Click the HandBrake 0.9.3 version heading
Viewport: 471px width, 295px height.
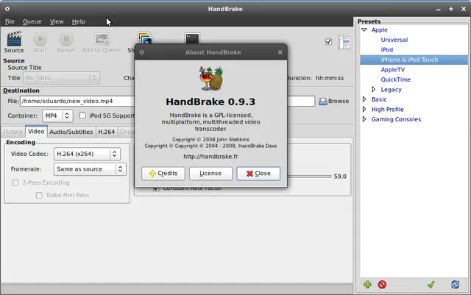pos(210,102)
